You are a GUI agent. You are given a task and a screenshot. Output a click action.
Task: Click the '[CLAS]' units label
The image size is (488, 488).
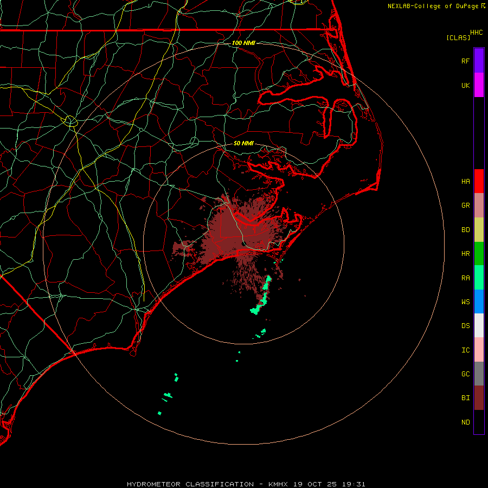[x=458, y=37]
